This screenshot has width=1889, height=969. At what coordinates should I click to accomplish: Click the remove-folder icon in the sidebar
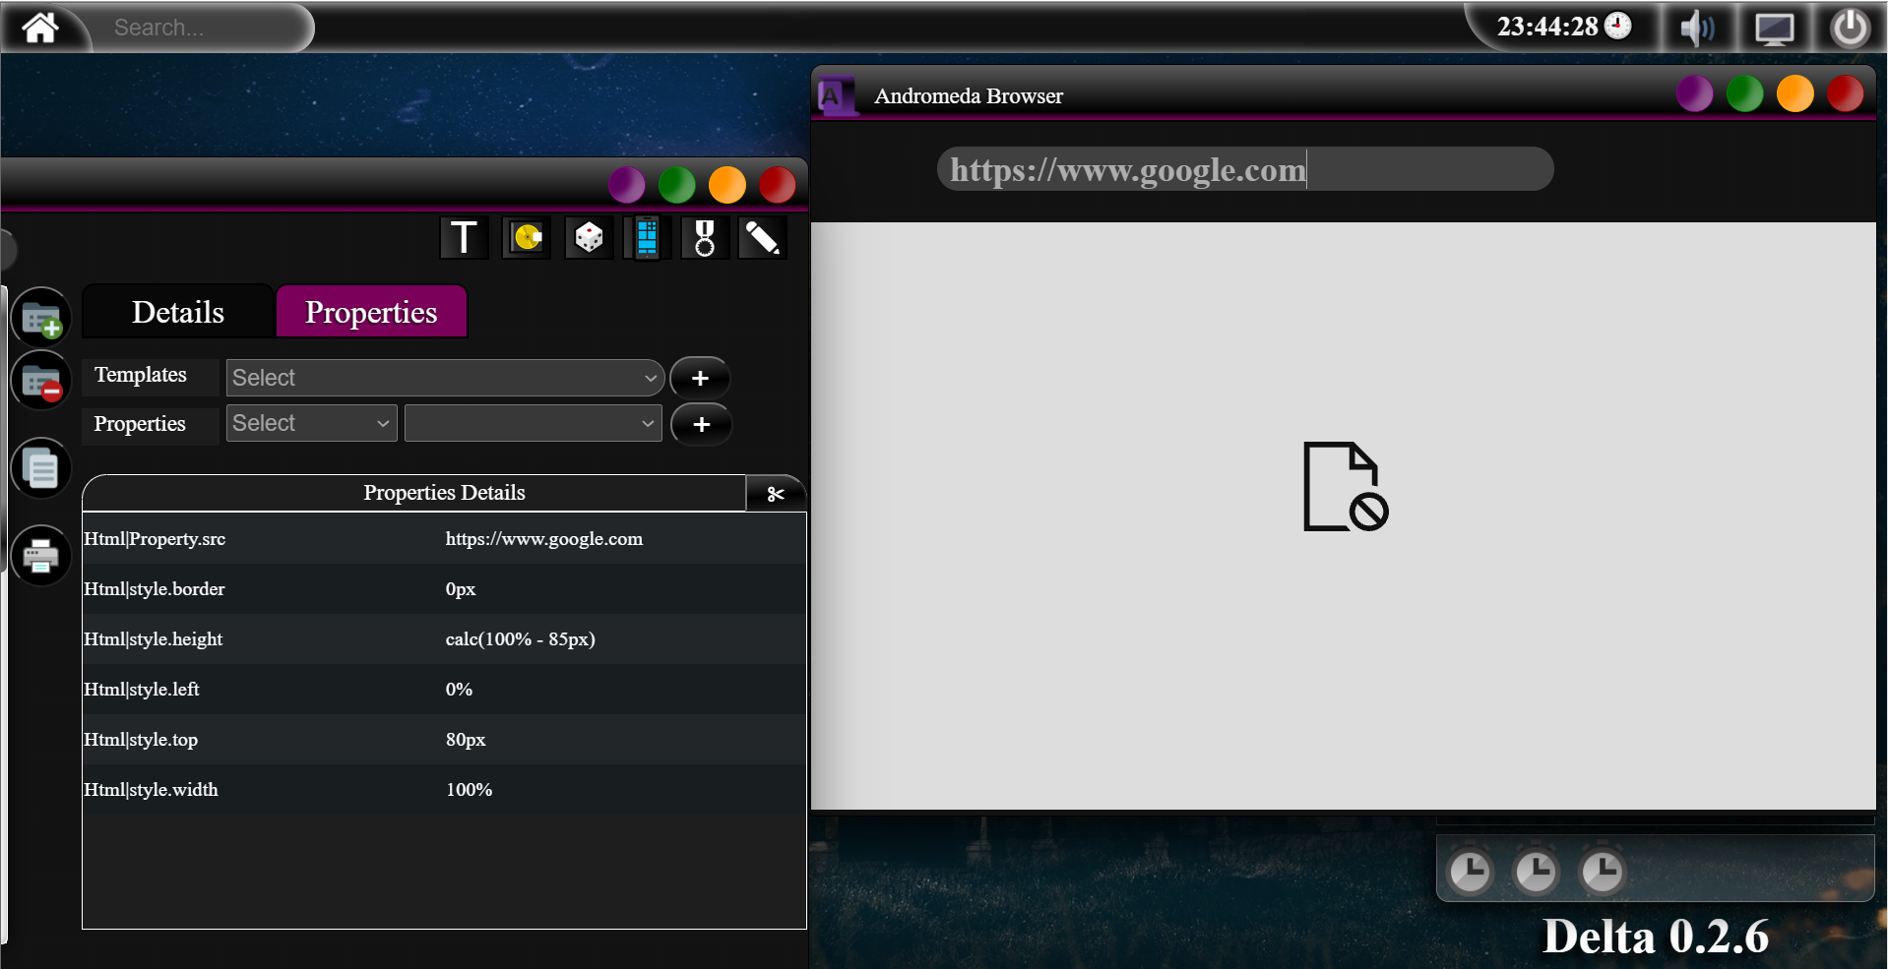point(40,380)
